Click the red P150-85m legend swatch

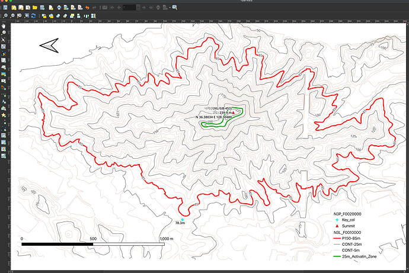pyautogui.click(x=337, y=238)
